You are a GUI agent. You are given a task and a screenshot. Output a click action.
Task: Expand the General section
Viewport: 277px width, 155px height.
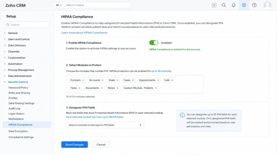(x=5, y=33)
